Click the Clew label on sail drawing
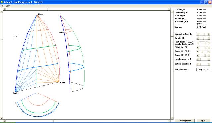The image size is (212, 123). (62, 83)
